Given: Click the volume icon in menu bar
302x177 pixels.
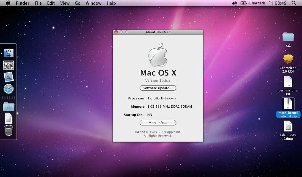Looking at the screenshot, I should 234,3.
